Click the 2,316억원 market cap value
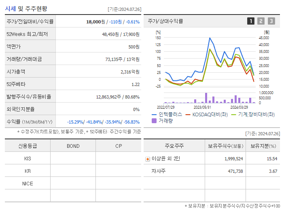This screenshot has width=284, height=212. click(130, 72)
